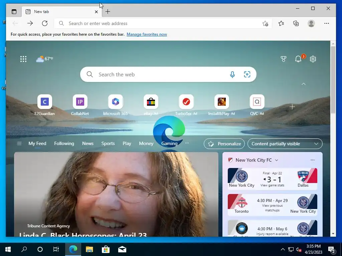The height and width of the screenshot is (256, 342).
Task: Open the Linda C. Black Horoscopes article image
Action: [116, 194]
